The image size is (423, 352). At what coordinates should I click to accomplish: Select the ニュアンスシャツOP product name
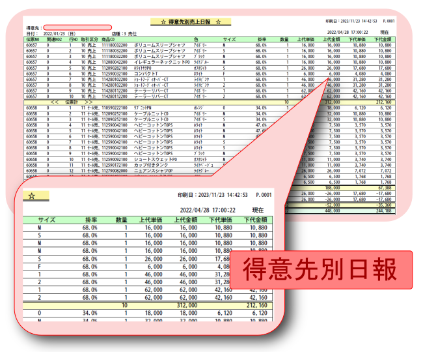153,171
